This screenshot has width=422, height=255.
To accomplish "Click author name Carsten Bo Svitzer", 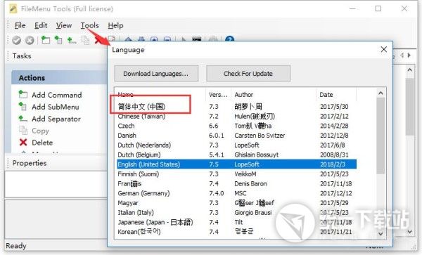I will coord(260,136).
